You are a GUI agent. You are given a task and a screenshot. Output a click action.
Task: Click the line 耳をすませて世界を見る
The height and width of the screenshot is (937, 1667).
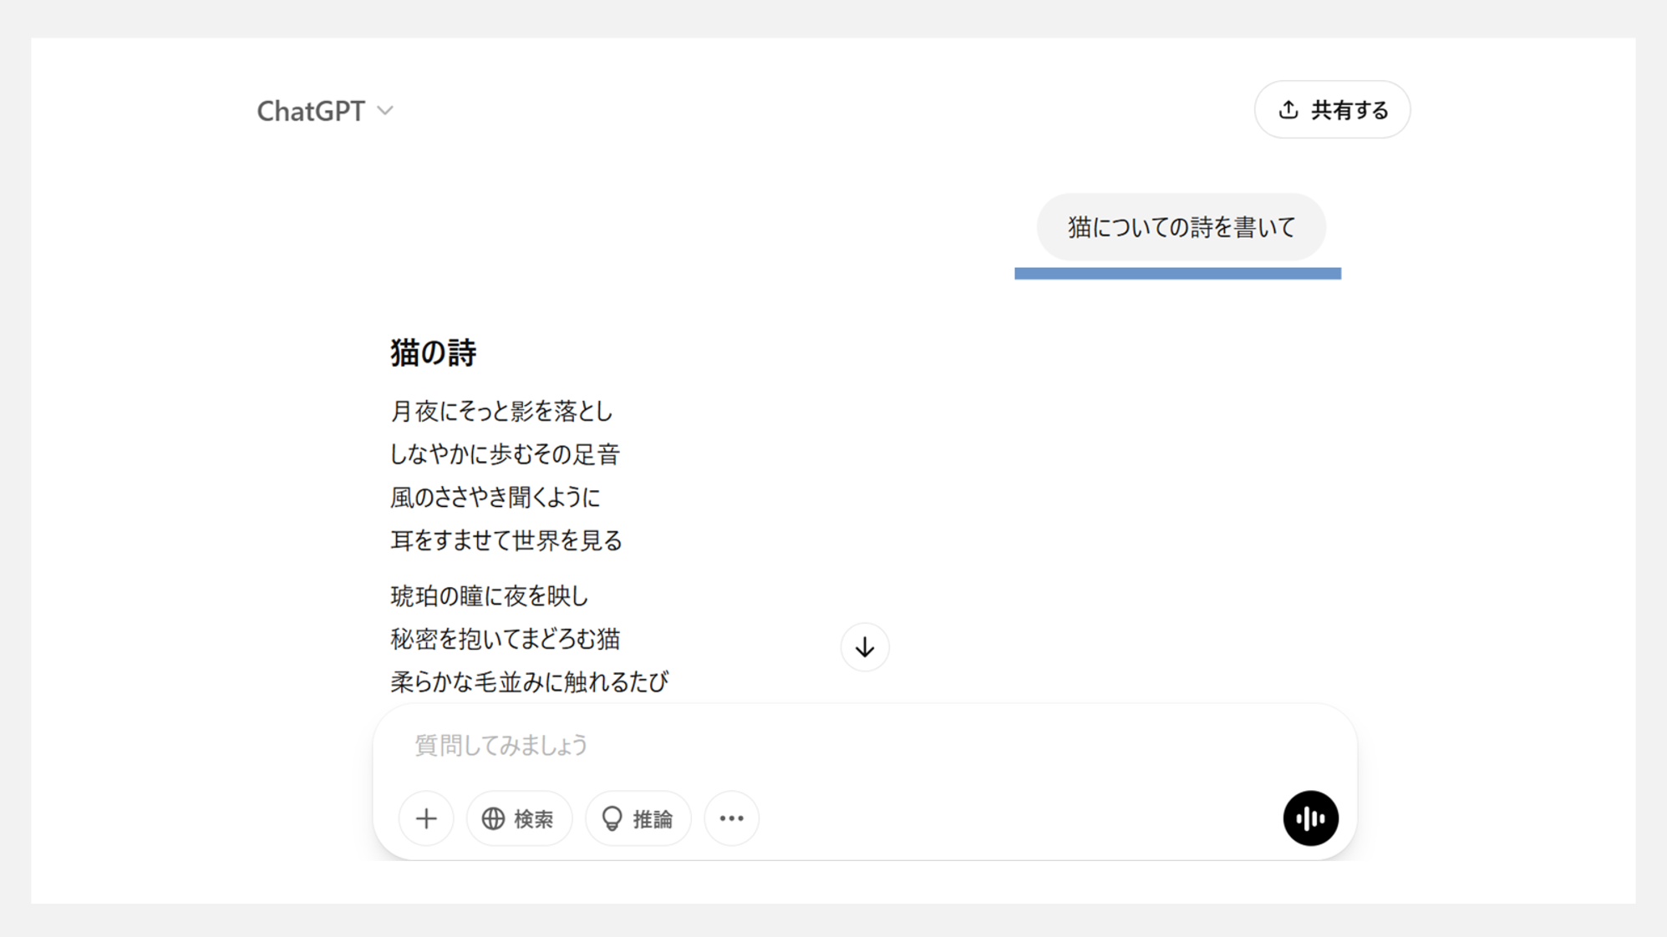506,540
